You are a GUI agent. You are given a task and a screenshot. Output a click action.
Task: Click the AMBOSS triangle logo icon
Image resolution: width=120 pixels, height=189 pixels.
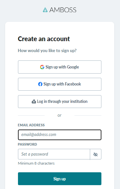[x=45, y=10]
